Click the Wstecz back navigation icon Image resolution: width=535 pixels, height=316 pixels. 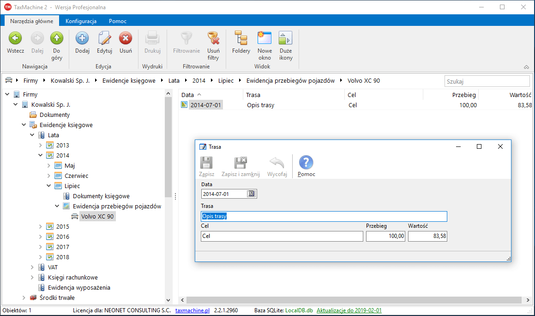coord(15,38)
